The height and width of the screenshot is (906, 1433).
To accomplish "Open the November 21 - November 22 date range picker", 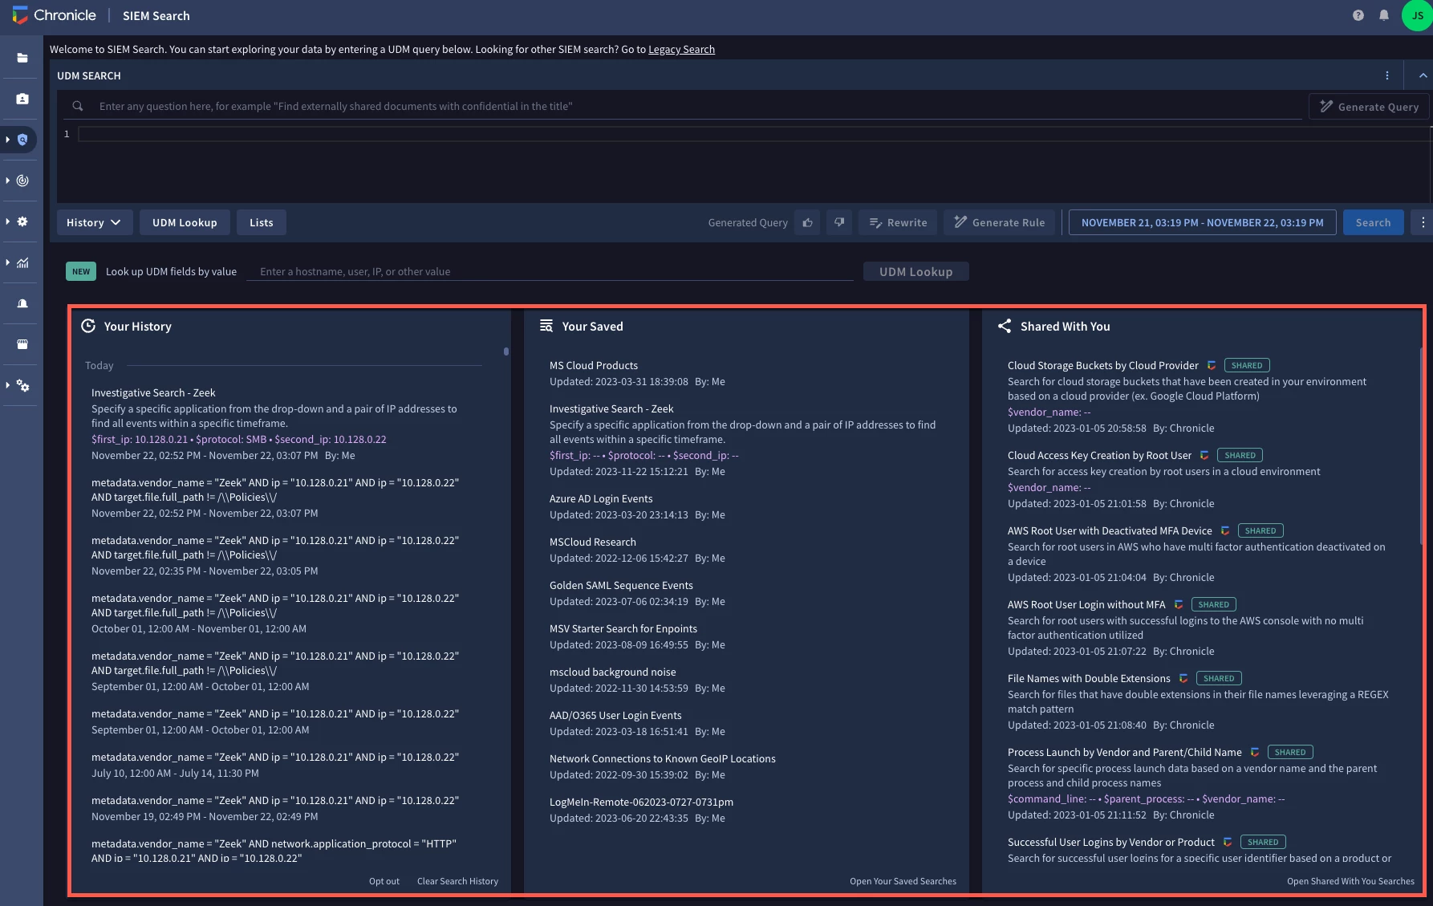I will click(x=1202, y=222).
